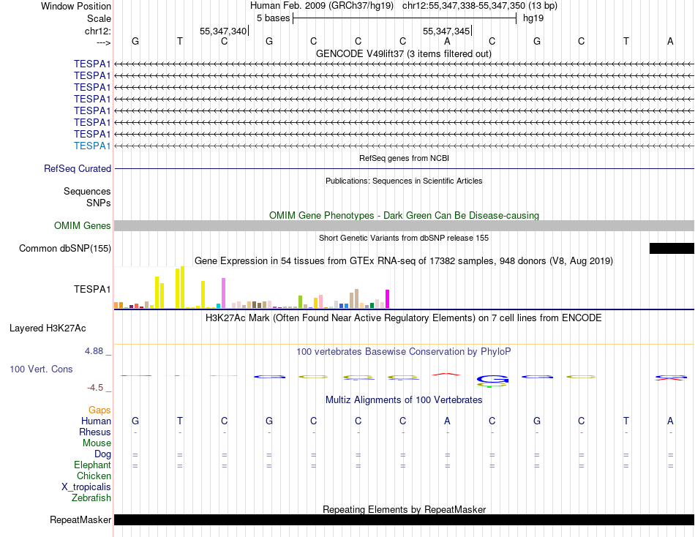Screen dimensions: 695x537
Task: Select the light-blue TESPA1 transcript label
Action: (x=91, y=146)
